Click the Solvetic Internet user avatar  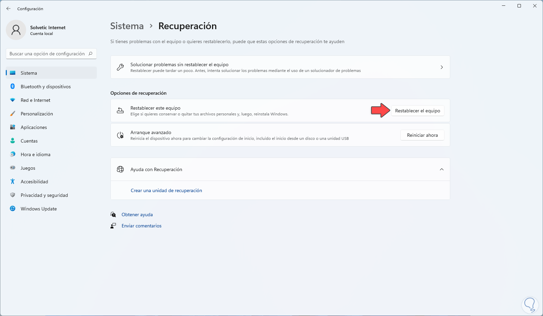coord(16,30)
